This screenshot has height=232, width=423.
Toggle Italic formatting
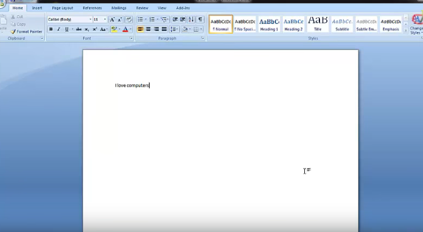(59, 29)
